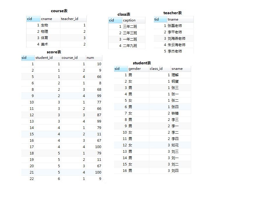Select the teacher_id header in course table
The height and width of the screenshot is (202, 276).
pos(73,19)
